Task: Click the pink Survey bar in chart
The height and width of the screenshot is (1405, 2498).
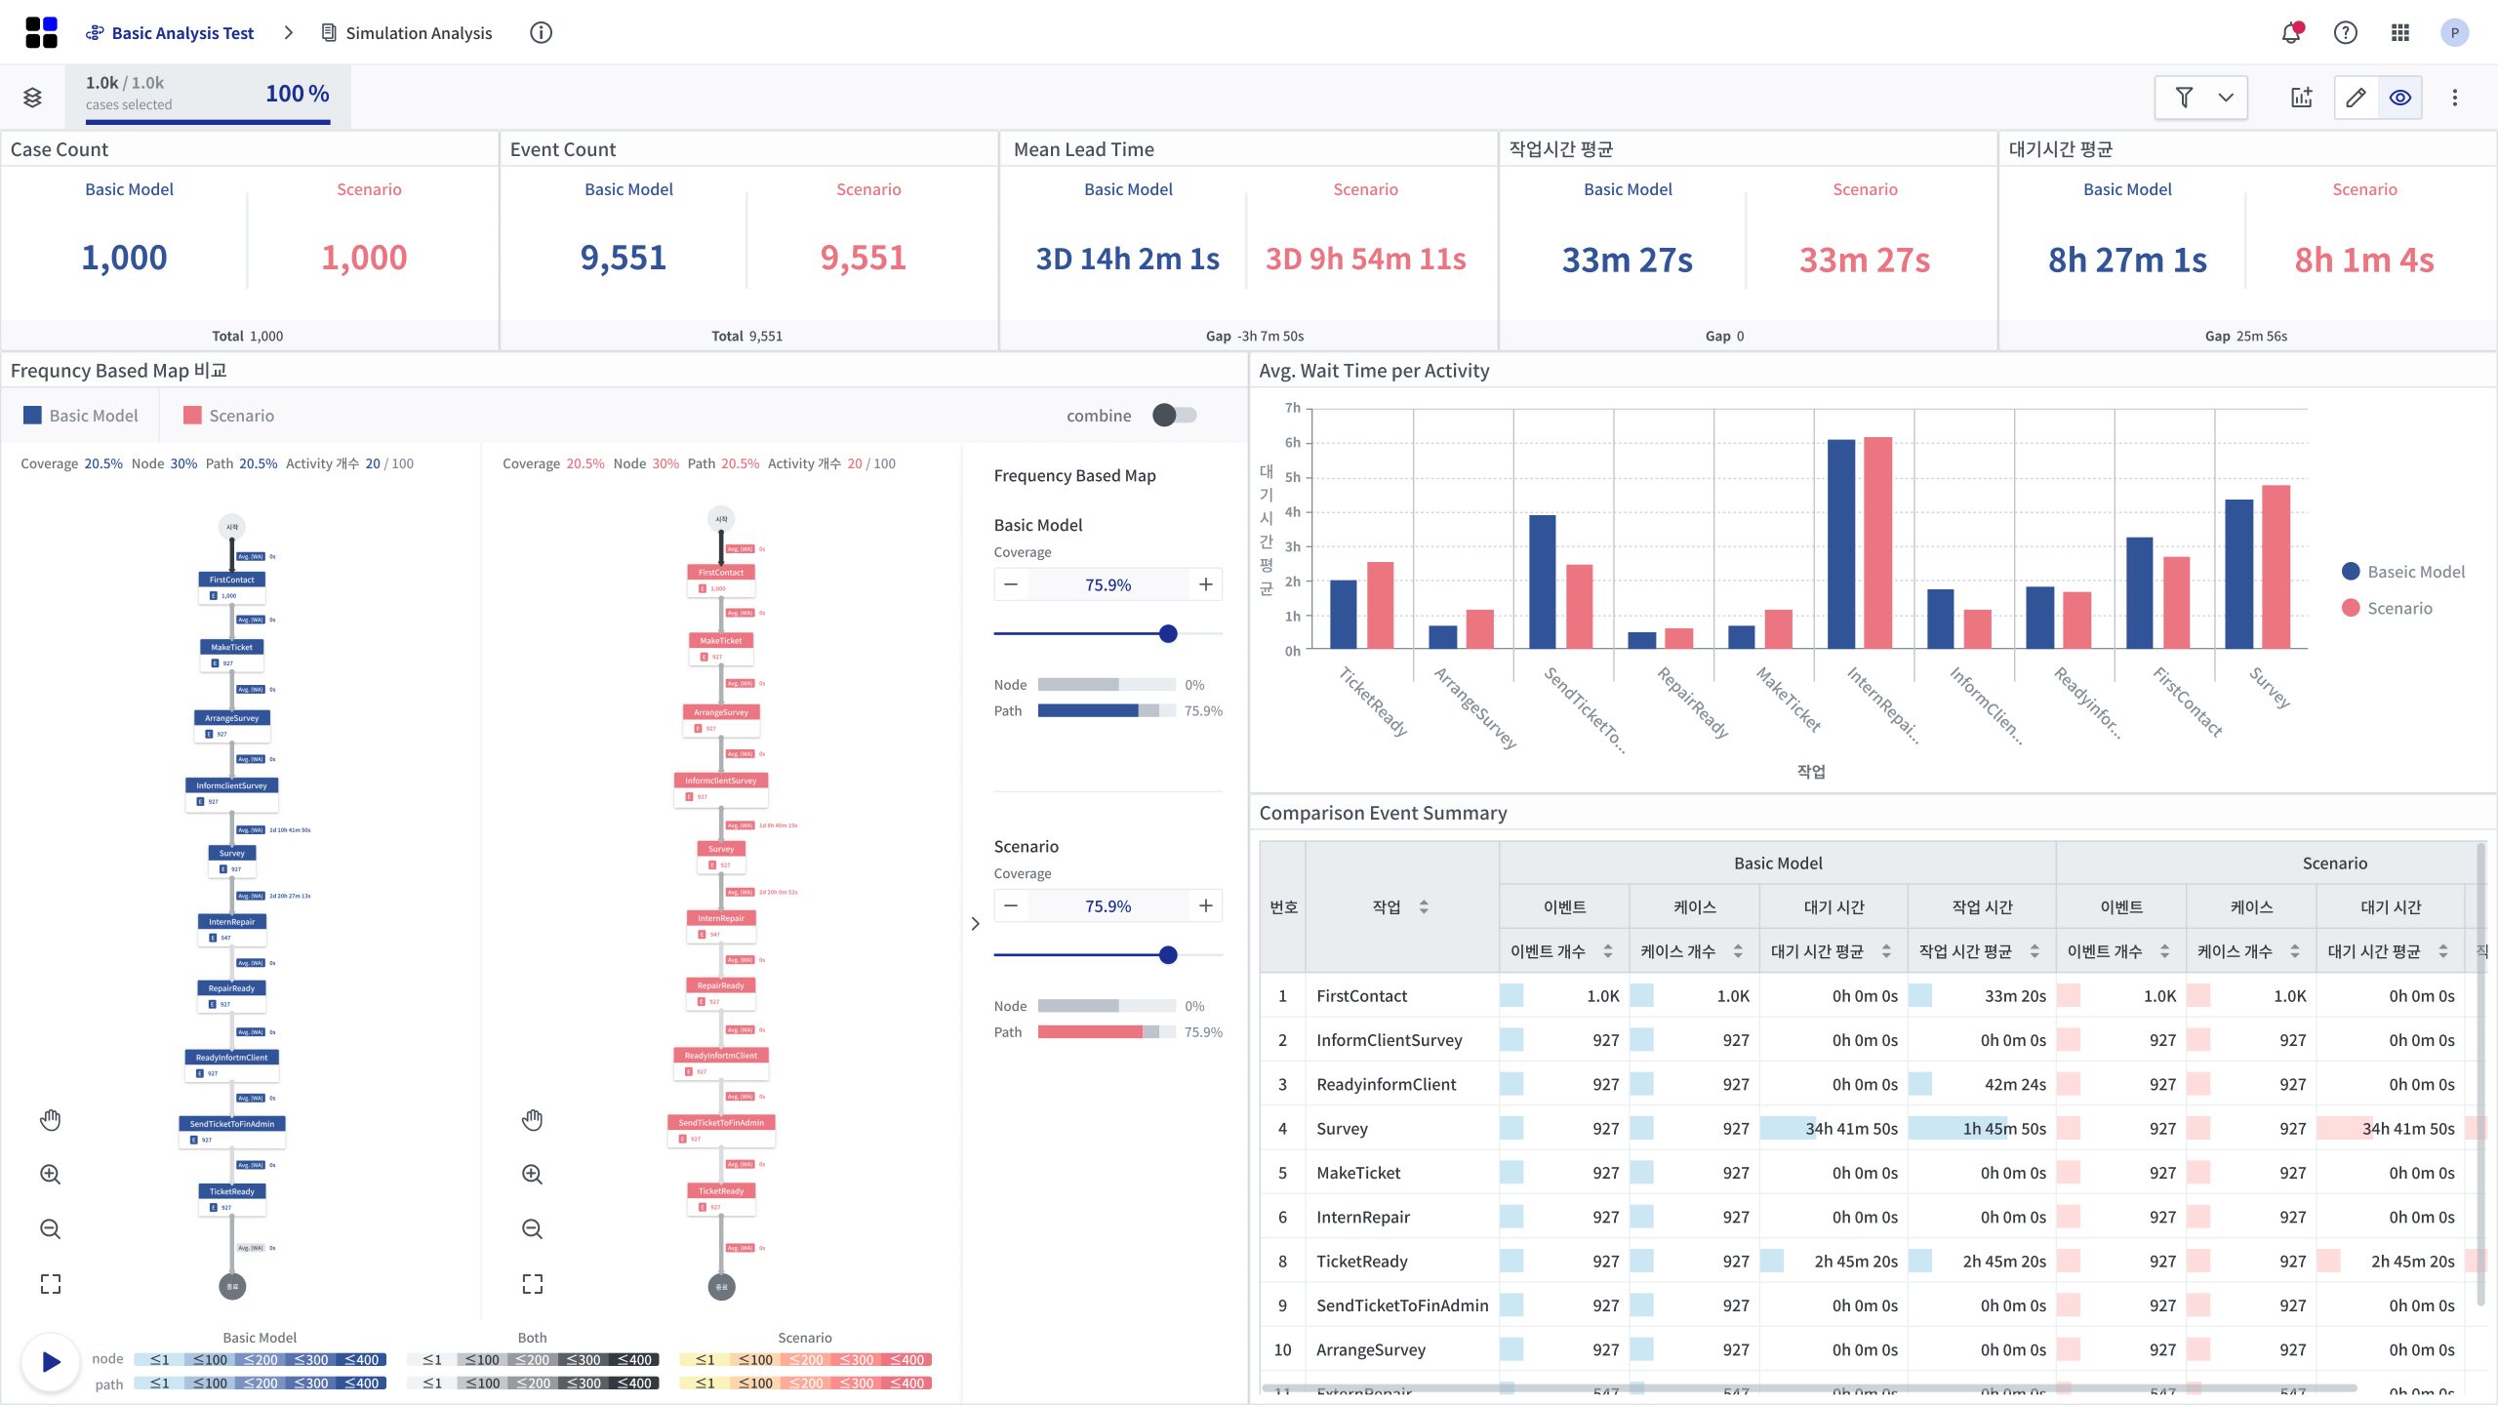Action: click(x=2276, y=567)
